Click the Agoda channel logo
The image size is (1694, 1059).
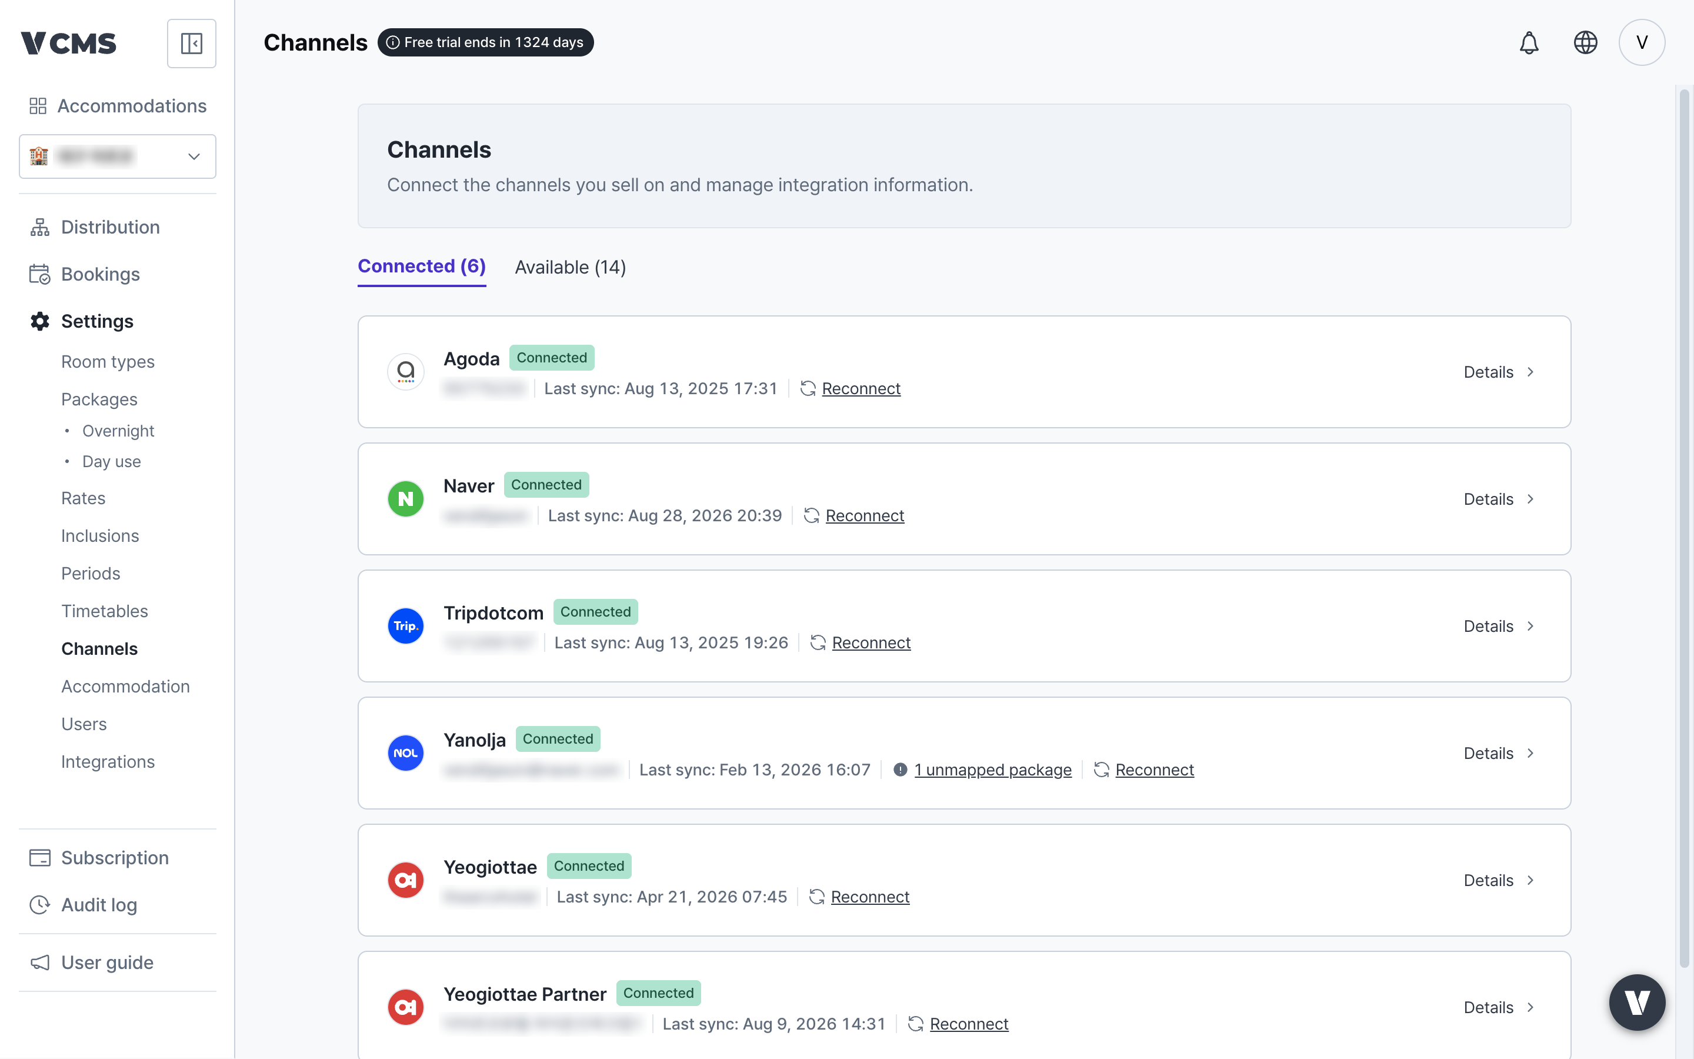tap(406, 372)
